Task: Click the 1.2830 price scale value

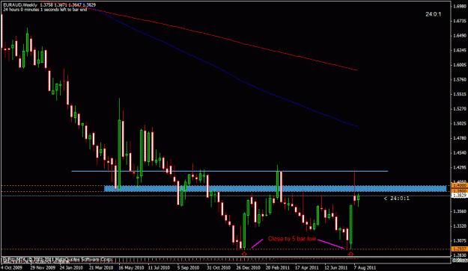Action: coord(460,255)
